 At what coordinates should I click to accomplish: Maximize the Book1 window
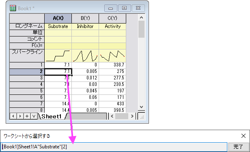124,8
